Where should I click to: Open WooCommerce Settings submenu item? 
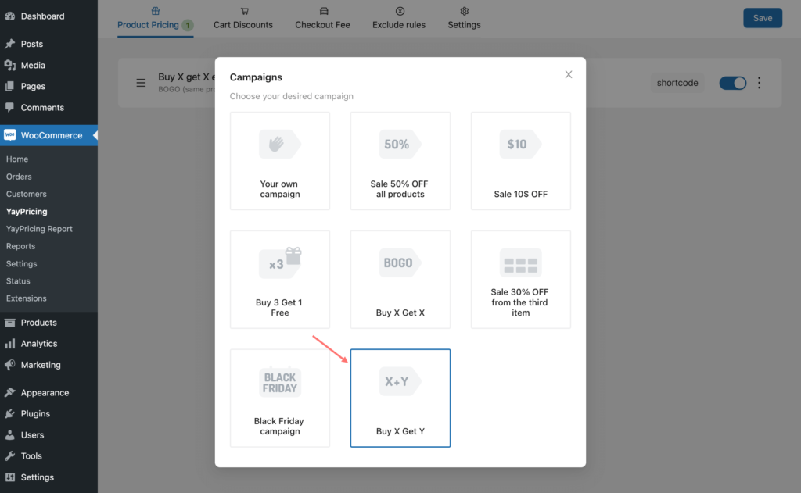tap(21, 264)
